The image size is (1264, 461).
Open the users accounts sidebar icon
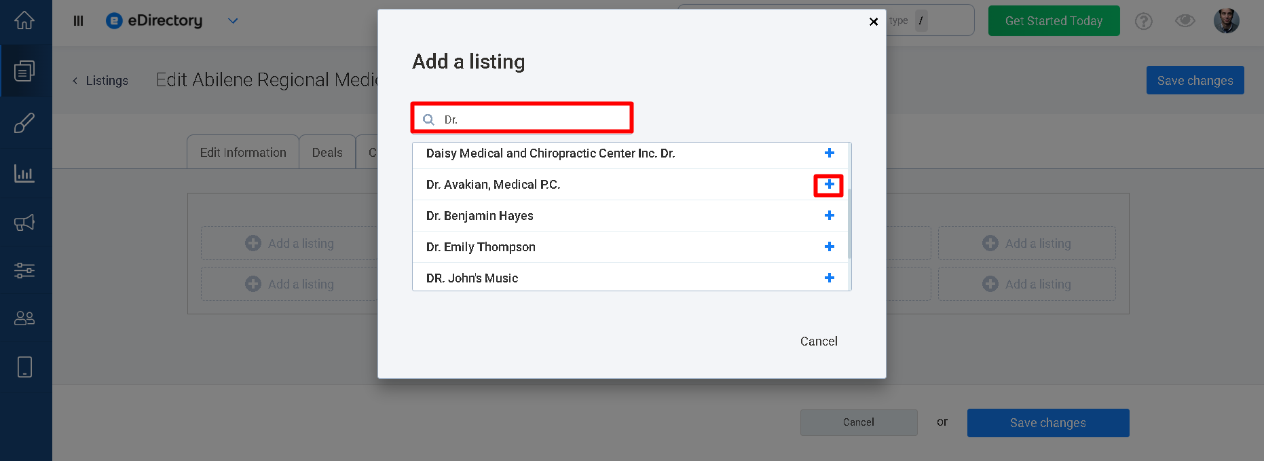(24, 318)
